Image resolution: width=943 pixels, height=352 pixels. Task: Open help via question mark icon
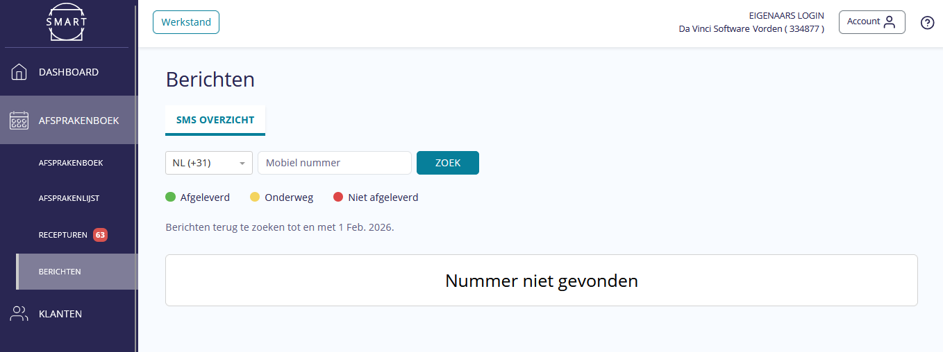point(927,23)
